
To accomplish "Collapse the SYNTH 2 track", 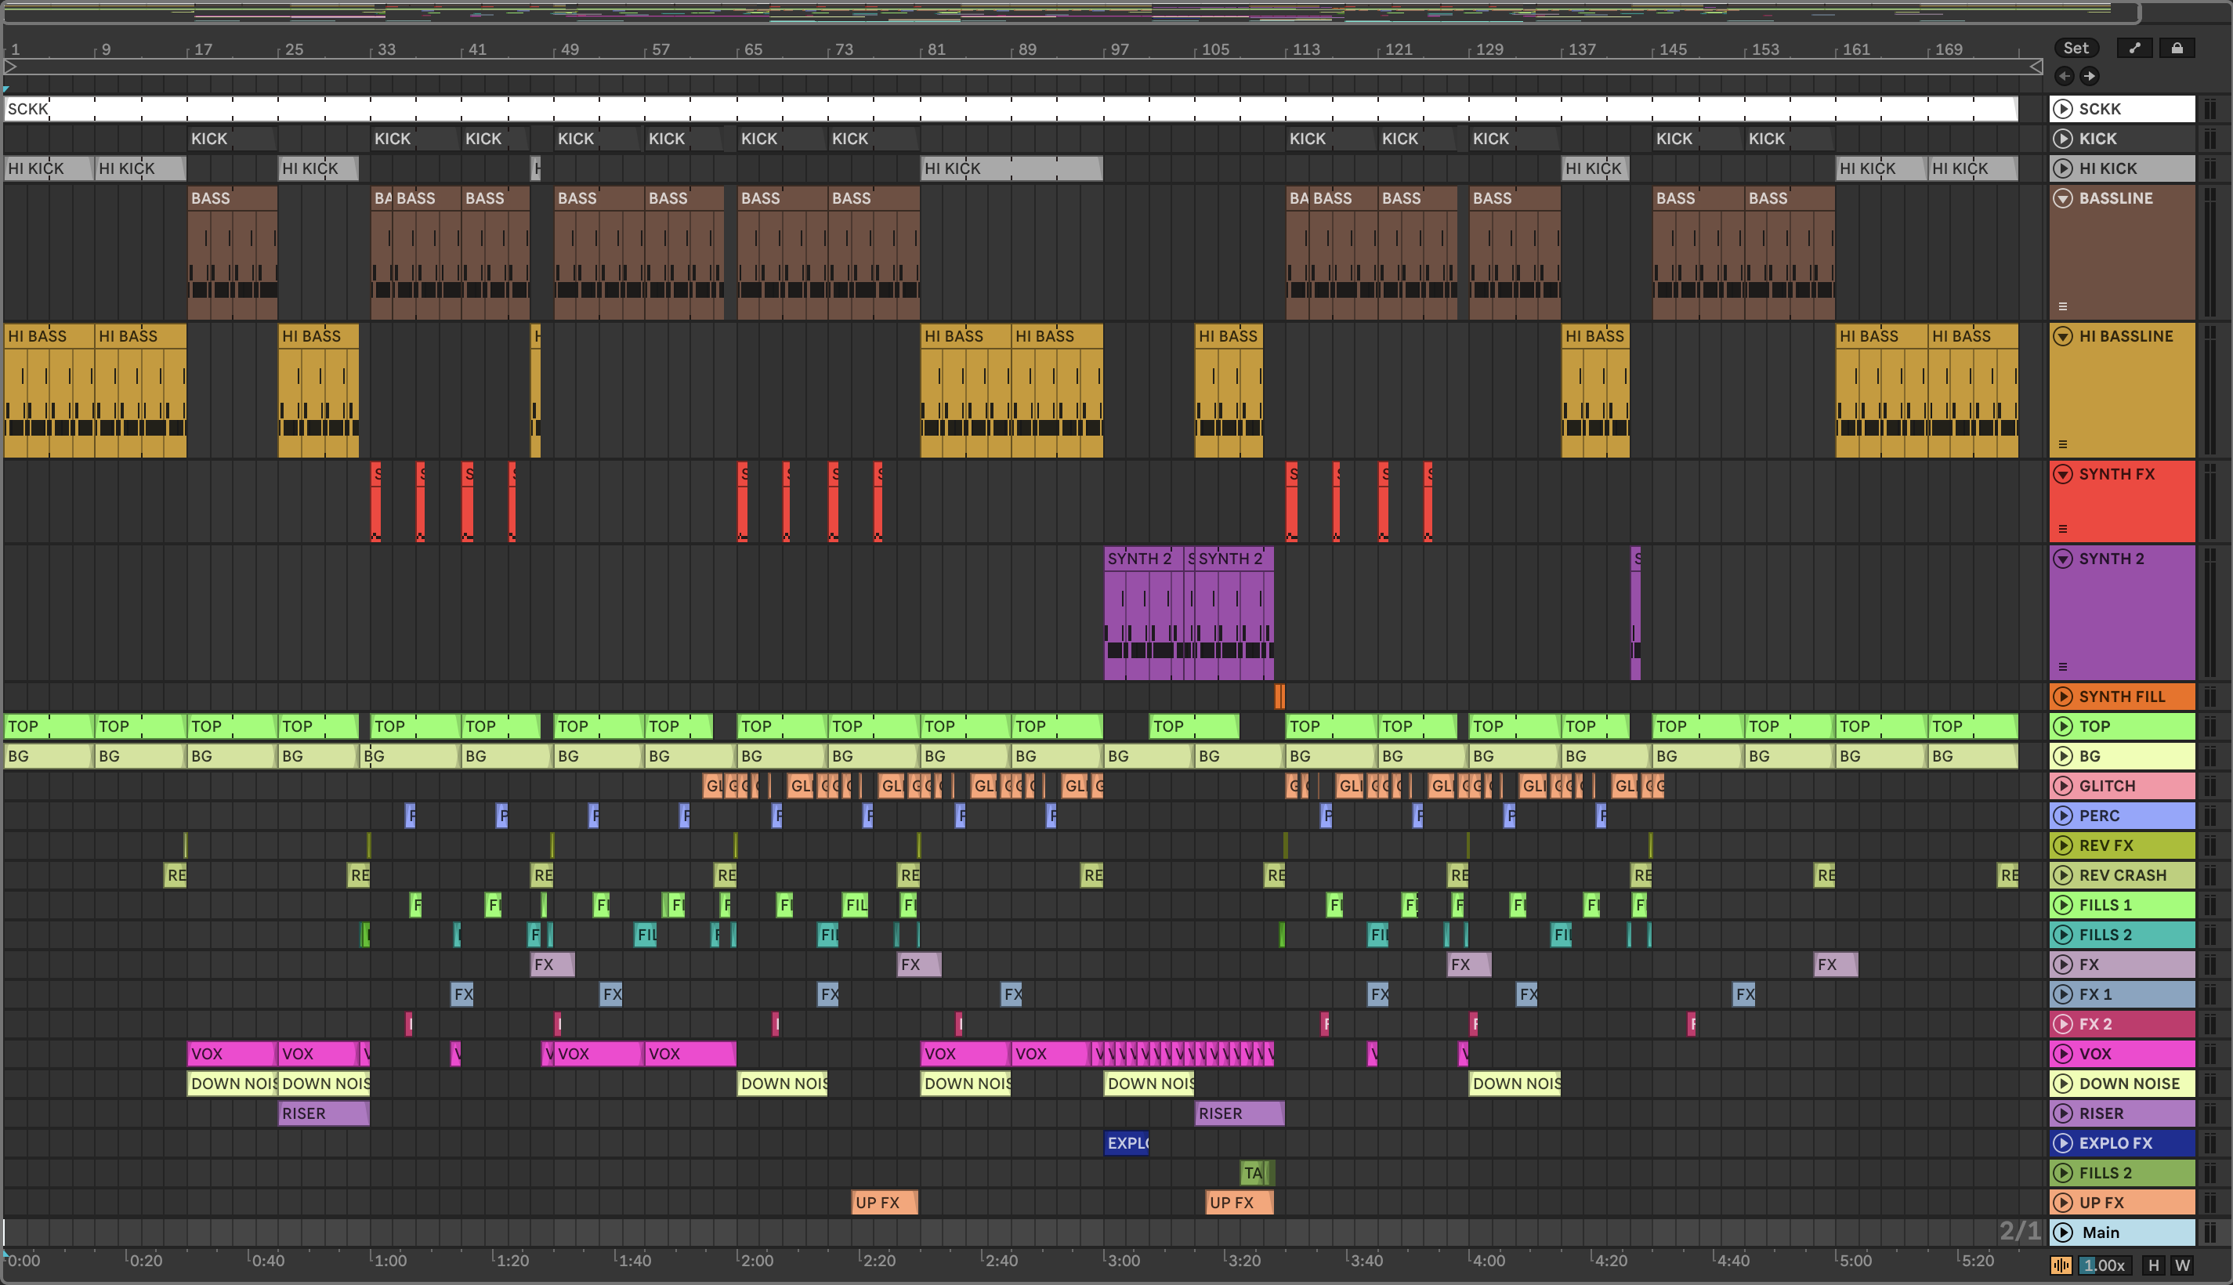I will (2063, 559).
